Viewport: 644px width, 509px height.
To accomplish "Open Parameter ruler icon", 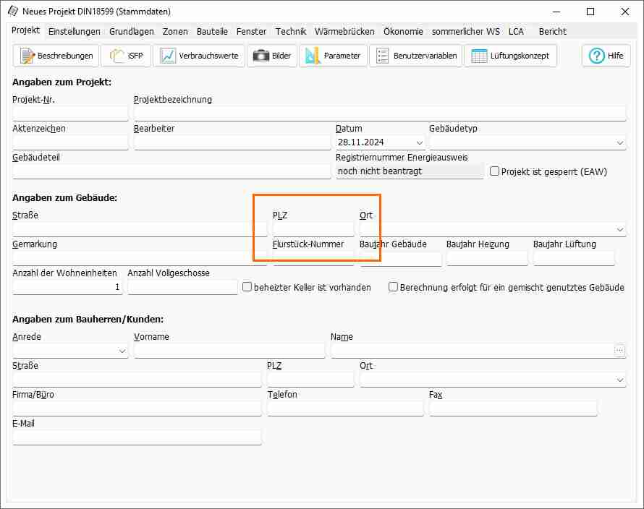I will pyautogui.click(x=313, y=56).
